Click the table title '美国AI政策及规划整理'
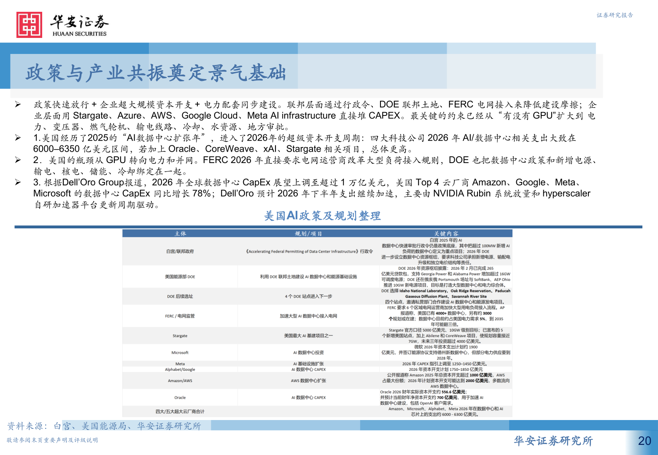Viewport: 658px width, 455px height. pyautogui.click(x=322, y=216)
